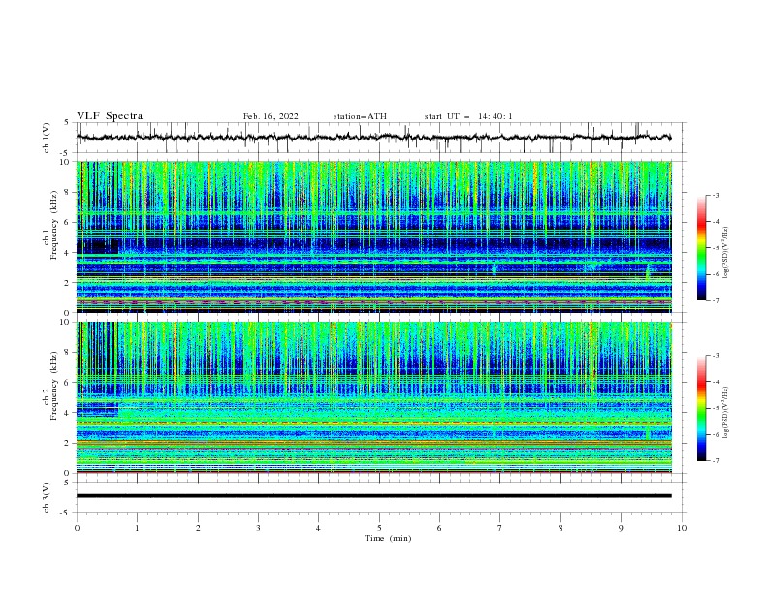
Task: Click the "-7" label on ch.1 color bar
Action: point(716,300)
